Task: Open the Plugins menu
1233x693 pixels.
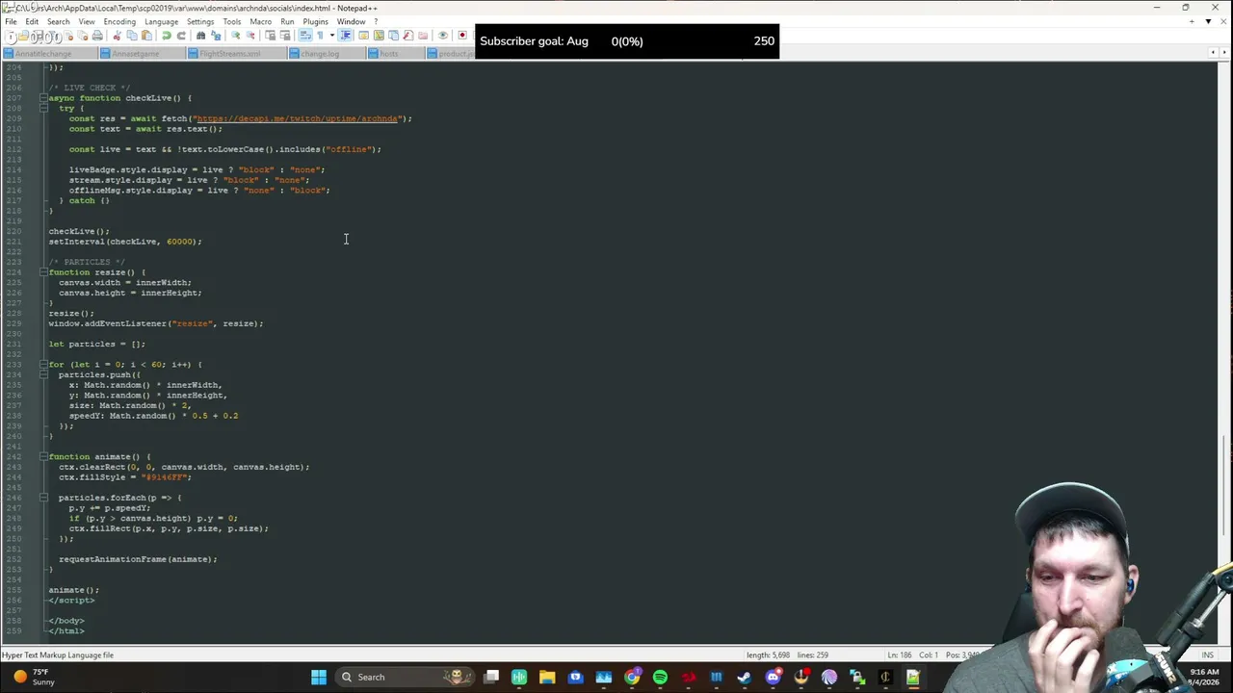Action: (315, 21)
